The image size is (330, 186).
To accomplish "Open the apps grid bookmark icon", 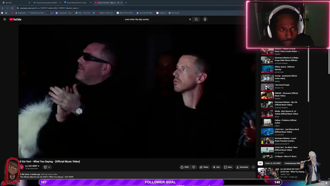I will (x=6, y=13).
